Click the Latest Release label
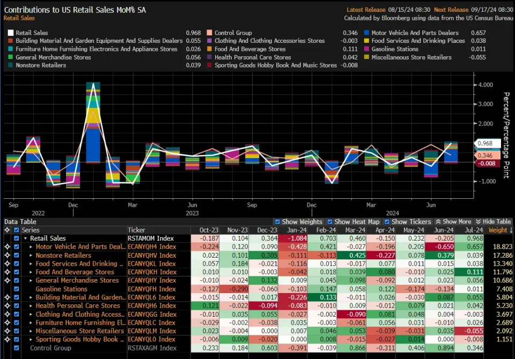515x359 pixels. pyautogui.click(x=366, y=10)
